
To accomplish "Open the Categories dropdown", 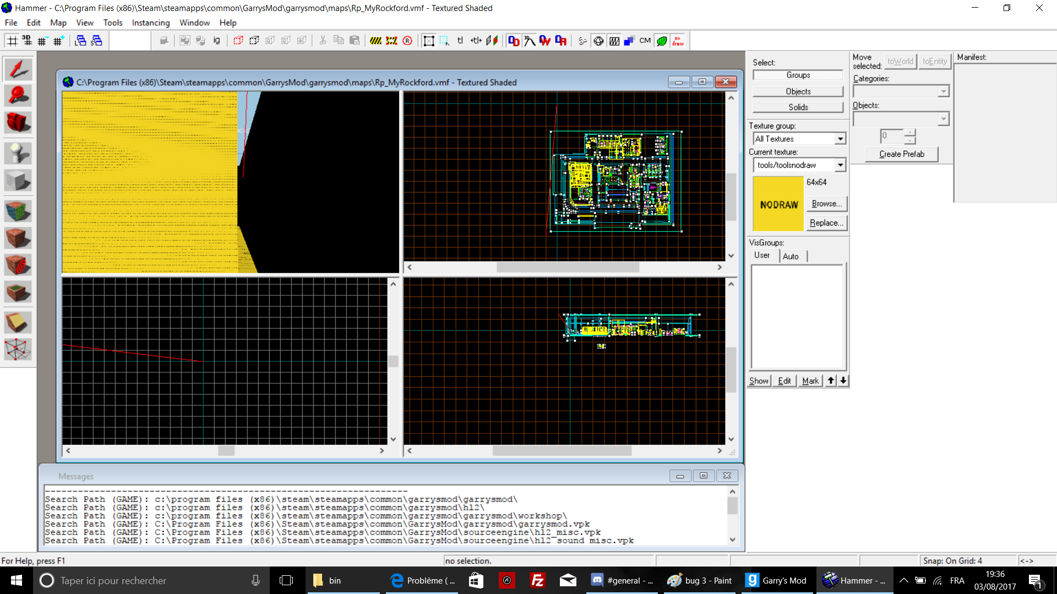I will click(x=944, y=91).
